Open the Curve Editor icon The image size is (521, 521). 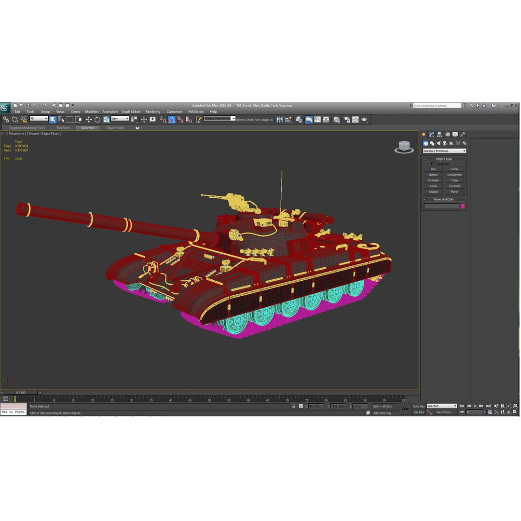tap(317, 119)
